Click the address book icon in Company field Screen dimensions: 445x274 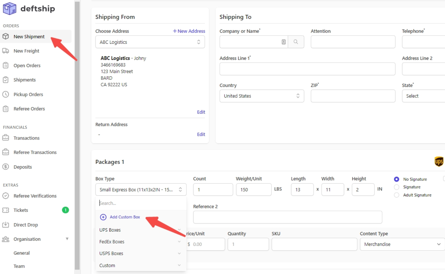[283, 42]
